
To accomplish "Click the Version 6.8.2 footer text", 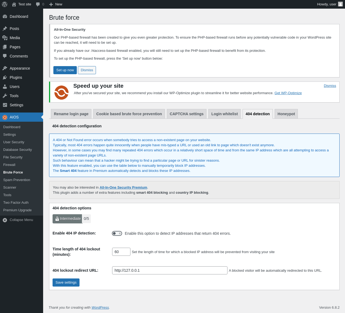I will tap(329, 308).
